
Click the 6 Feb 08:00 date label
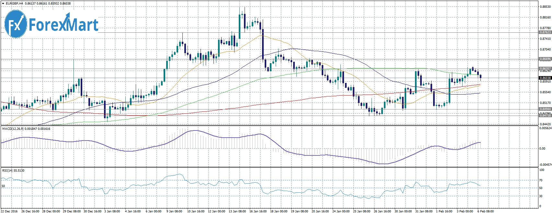pyautogui.click(x=486, y=211)
